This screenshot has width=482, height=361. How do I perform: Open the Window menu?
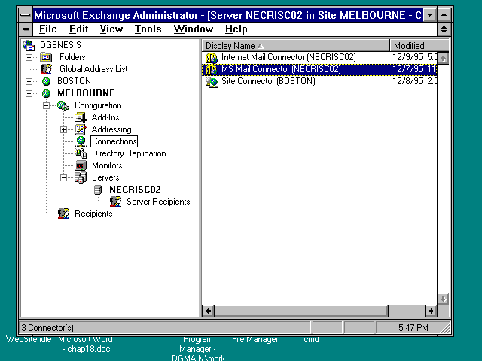coord(194,29)
